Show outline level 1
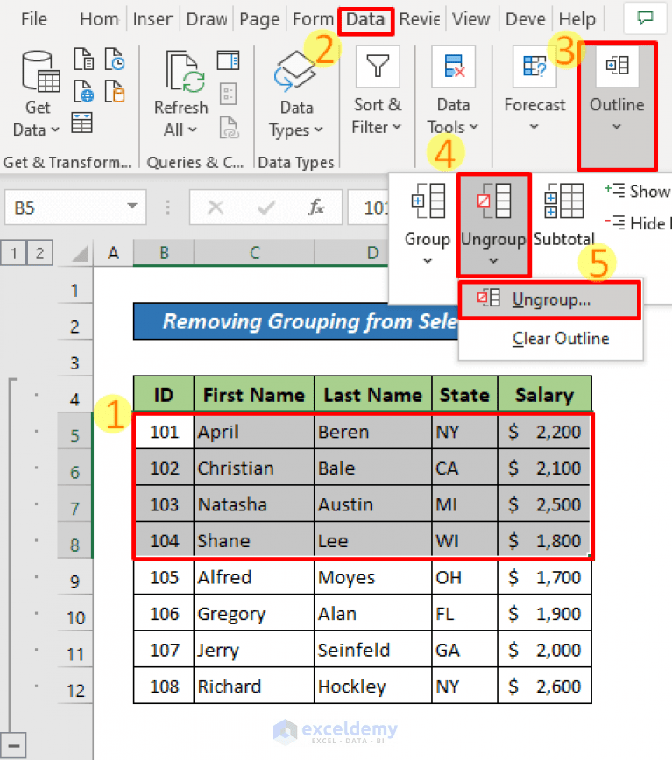672x760 pixels. coord(13,253)
